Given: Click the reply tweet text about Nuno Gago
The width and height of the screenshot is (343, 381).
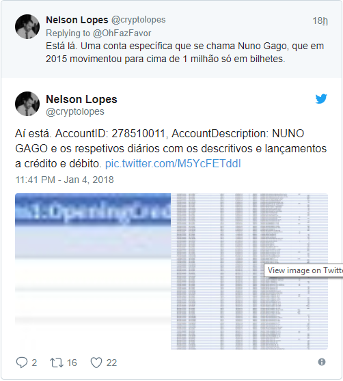Looking at the screenshot, I should tap(184, 53).
